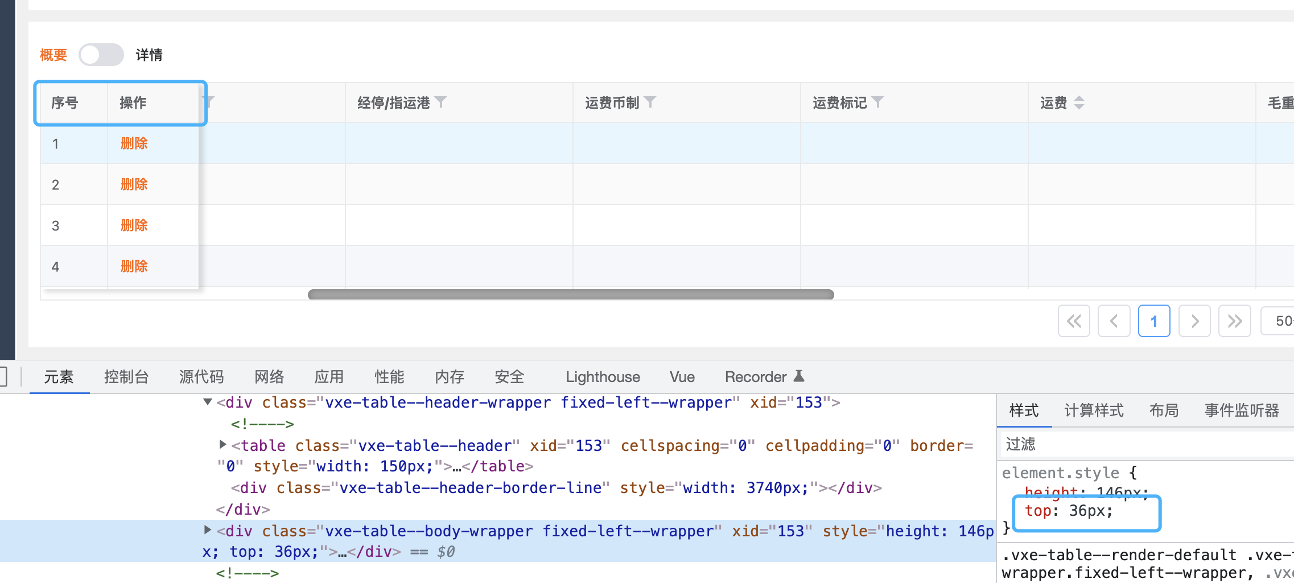Viewport: 1294px width, 583px height.
Task: Switch to the 控制台 DevTools tab
Action: [126, 376]
